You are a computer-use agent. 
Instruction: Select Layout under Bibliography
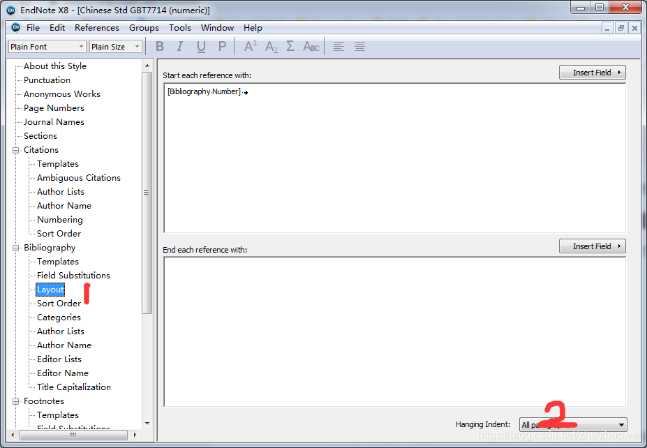point(50,290)
